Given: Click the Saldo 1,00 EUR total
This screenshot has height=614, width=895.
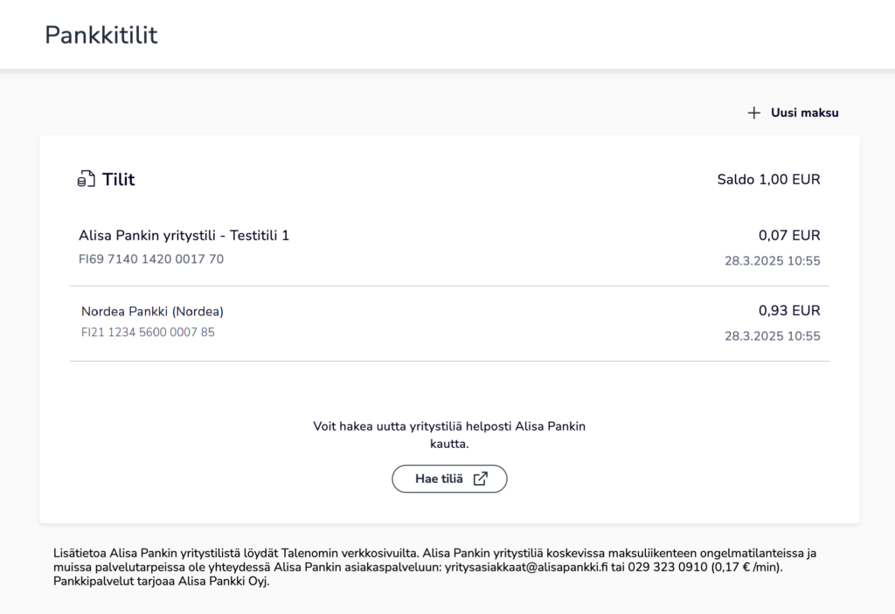Looking at the screenshot, I should [x=768, y=179].
